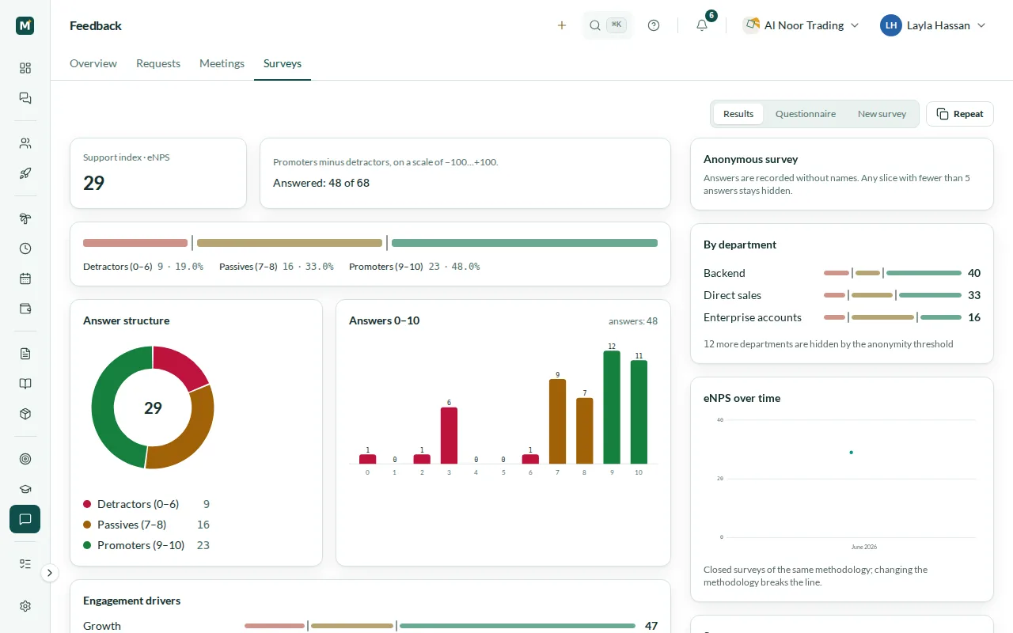The height and width of the screenshot is (633, 1013).
Task: Switch to the Requests tab
Action: 158,63
